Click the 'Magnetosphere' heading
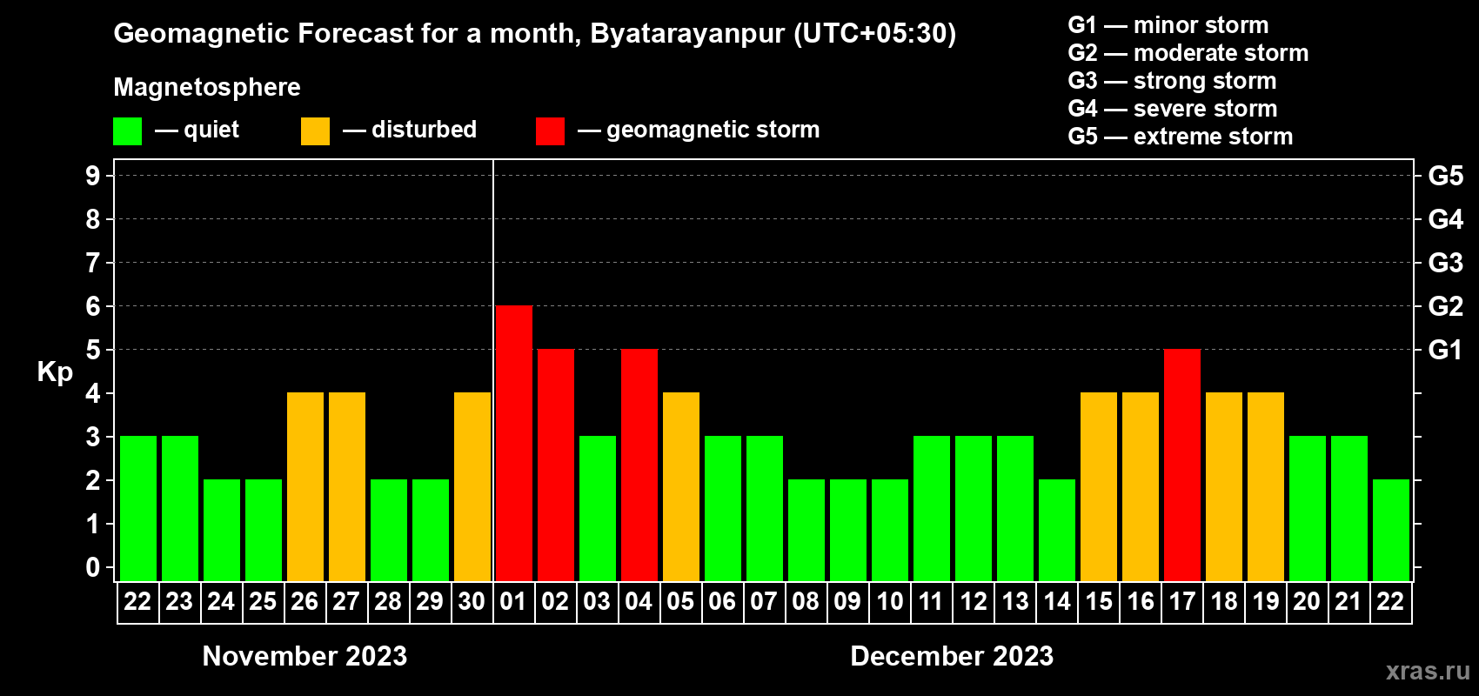This screenshot has height=696, width=1479. tap(207, 87)
